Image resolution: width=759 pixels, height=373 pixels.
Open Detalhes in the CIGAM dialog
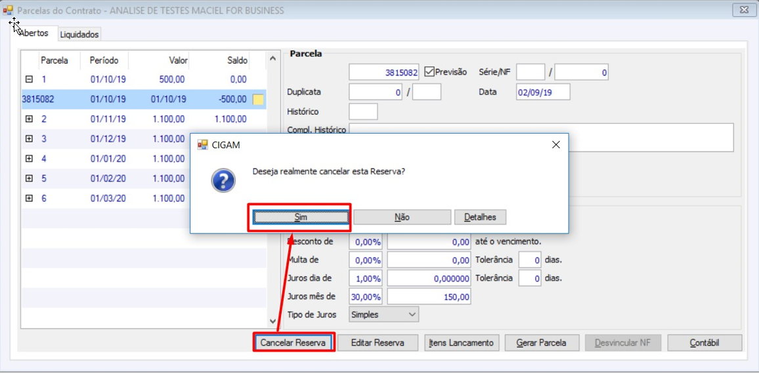tap(480, 218)
